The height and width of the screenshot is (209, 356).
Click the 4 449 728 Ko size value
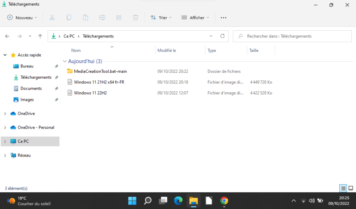261,82
